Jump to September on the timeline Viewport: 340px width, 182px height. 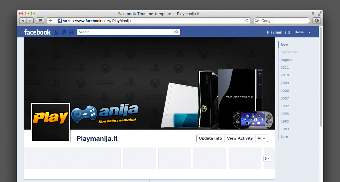click(289, 52)
